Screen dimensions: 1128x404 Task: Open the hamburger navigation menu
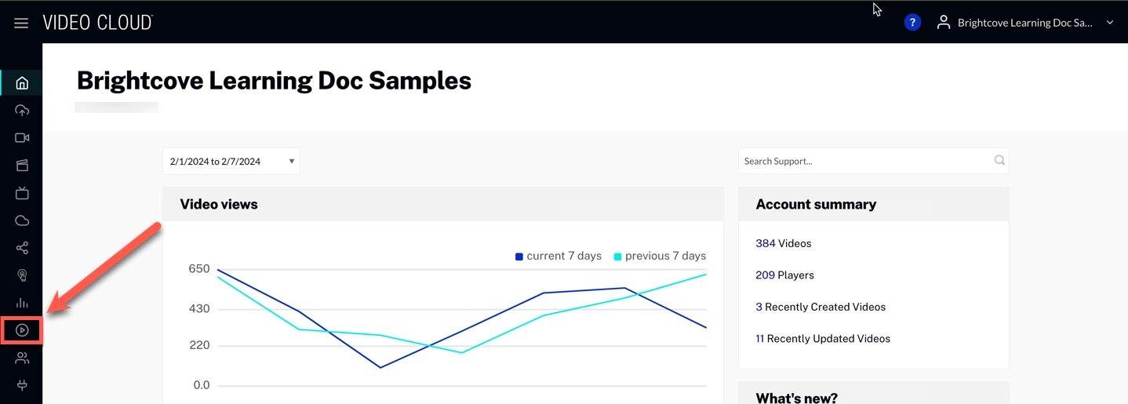point(21,23)
